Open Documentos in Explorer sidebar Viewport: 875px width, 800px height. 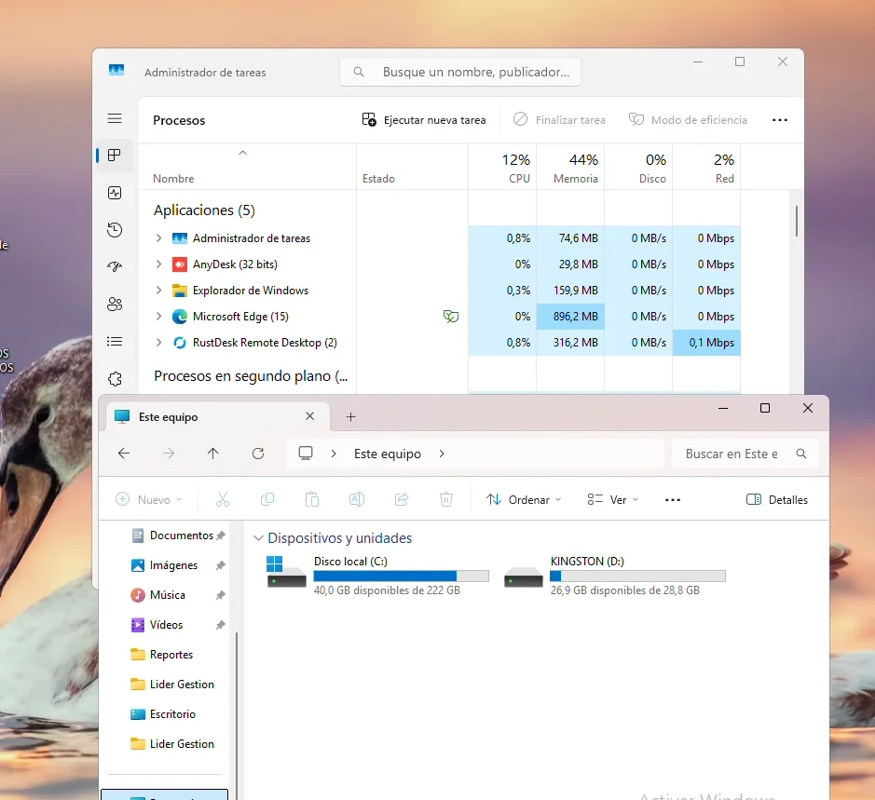tap(178, 536)
